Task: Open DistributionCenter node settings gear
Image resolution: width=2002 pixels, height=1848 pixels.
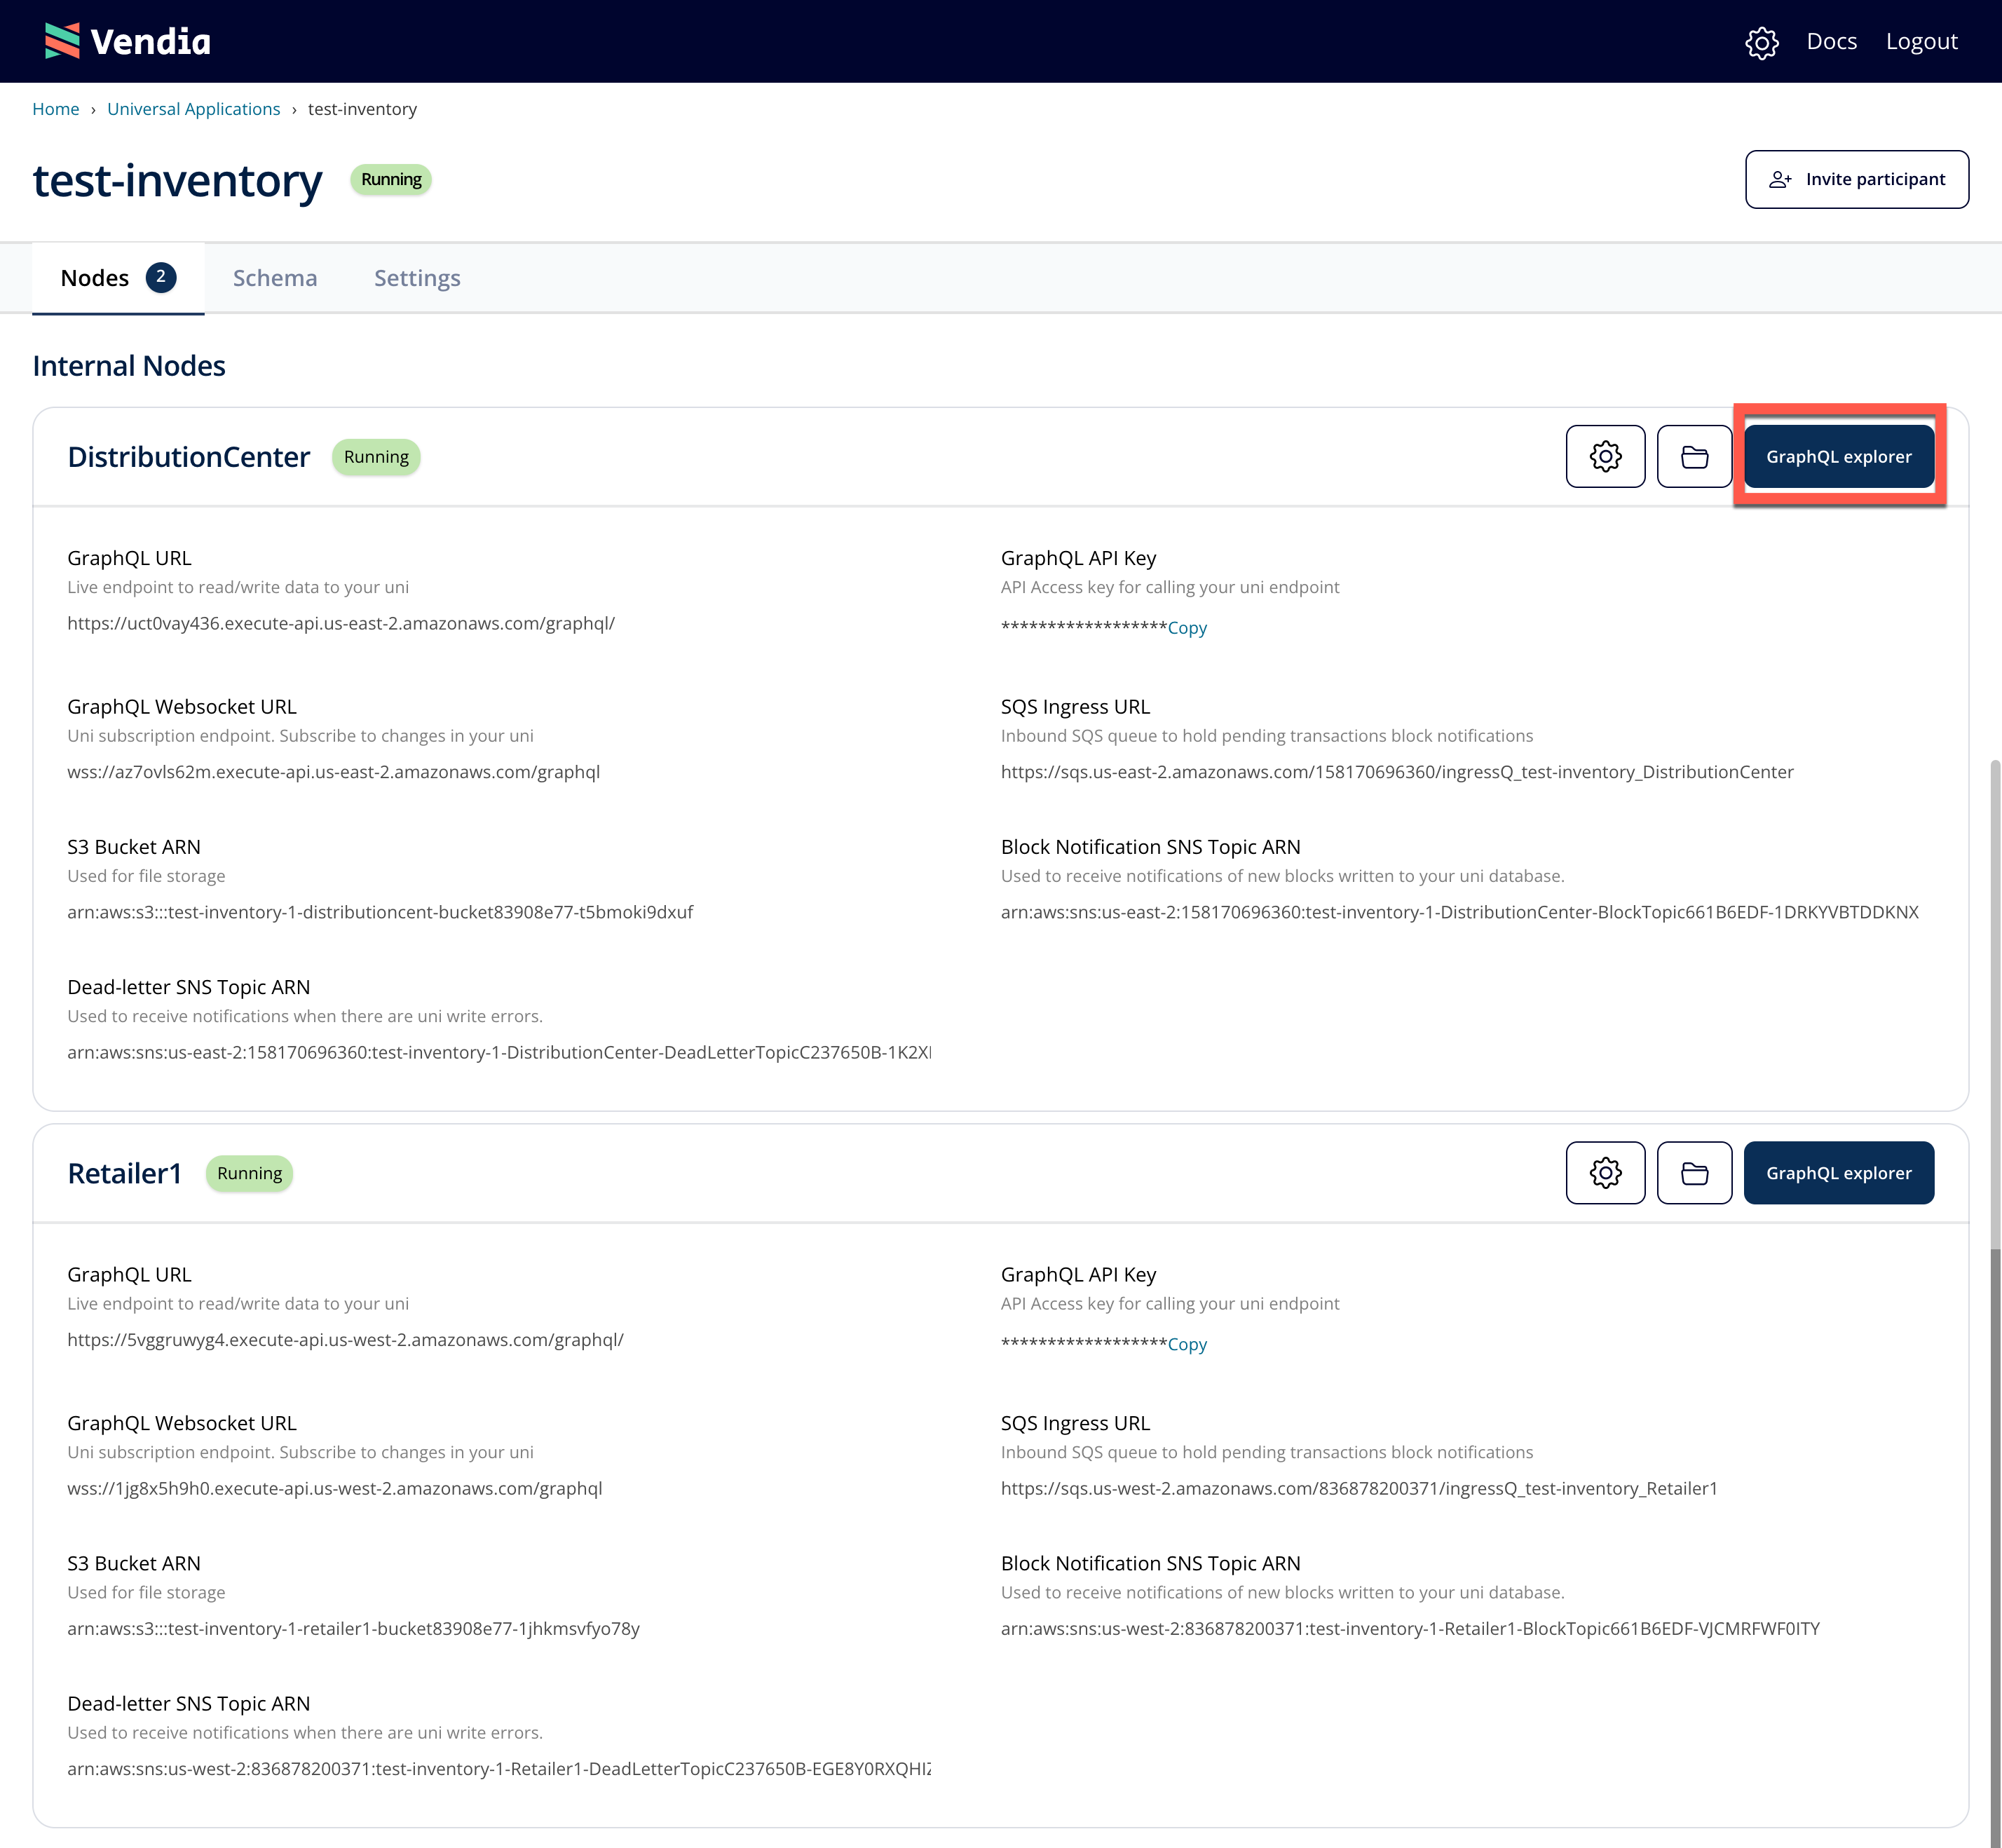Action: (x=1605, y=457)
